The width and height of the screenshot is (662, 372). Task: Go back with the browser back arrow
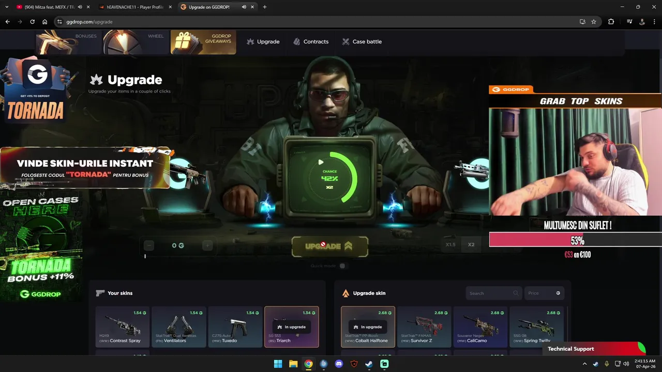point(7,22)
